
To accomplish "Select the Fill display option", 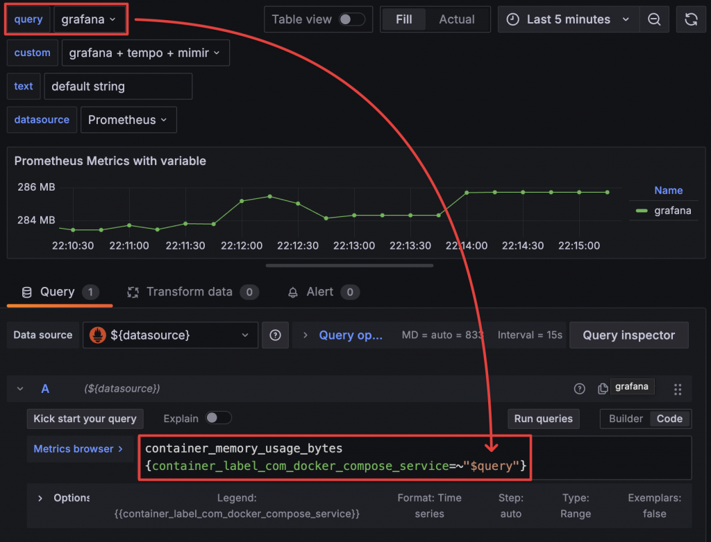I will tap(403, 19).
